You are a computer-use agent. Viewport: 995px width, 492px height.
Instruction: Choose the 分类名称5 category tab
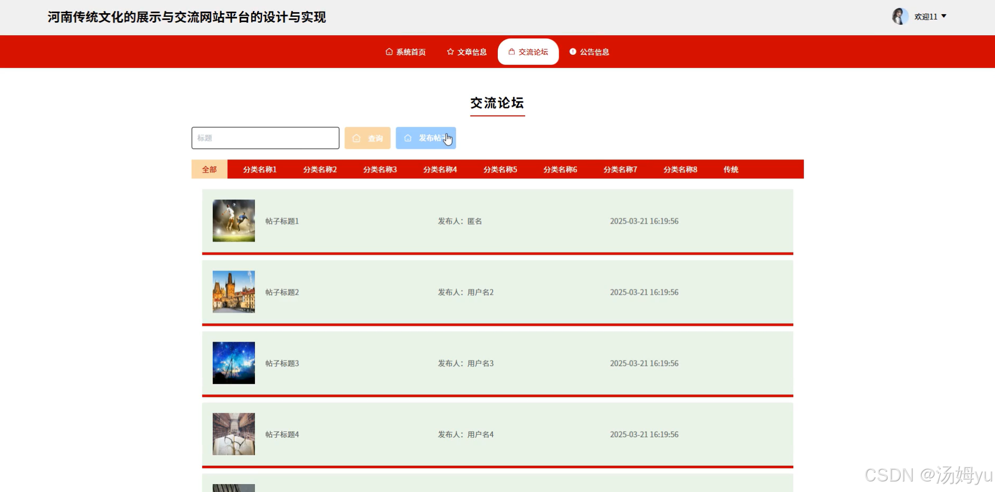(500, 169)
